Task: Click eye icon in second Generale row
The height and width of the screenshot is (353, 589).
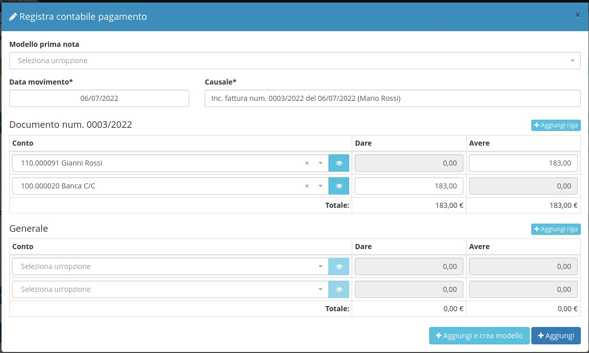Action: 339,289
